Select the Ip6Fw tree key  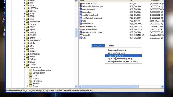coord(32,38)
